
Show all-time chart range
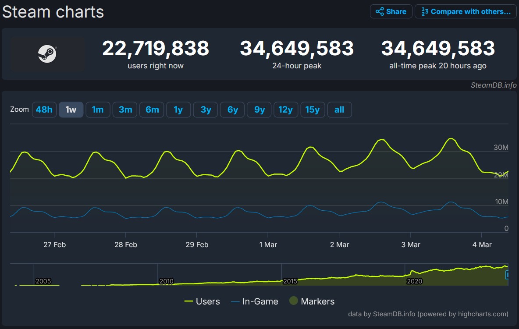pyautogui.click(x=339, y=110)
